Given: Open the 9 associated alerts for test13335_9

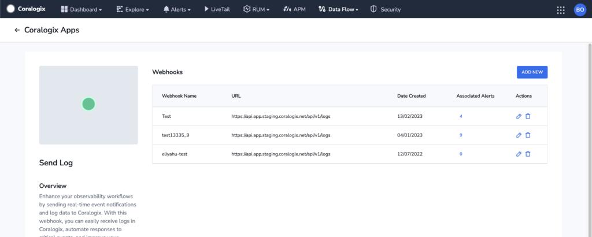Looking at the screenshot, I should click(x=461, y=135).
